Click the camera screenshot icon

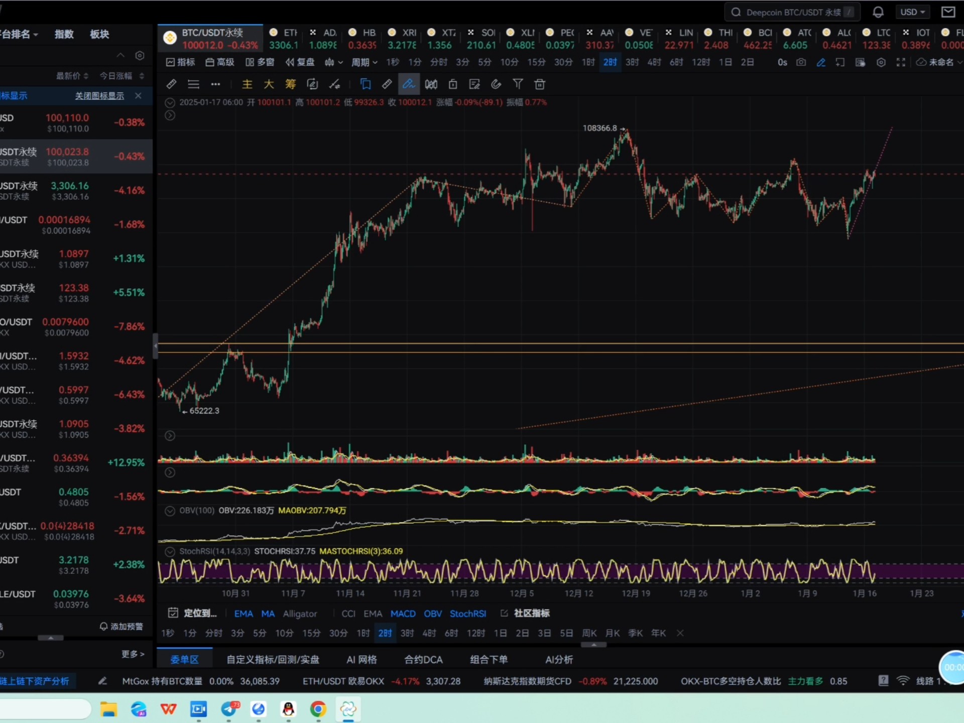801,62
